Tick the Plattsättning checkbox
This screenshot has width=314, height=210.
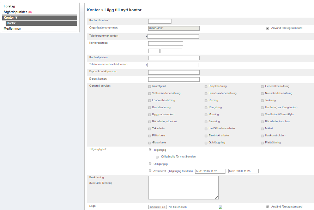coord(262,143)
